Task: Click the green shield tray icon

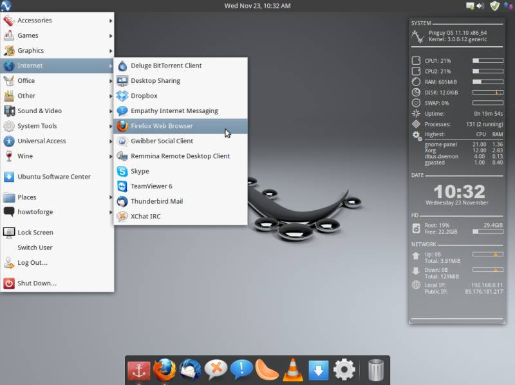Action: (494, 6)
